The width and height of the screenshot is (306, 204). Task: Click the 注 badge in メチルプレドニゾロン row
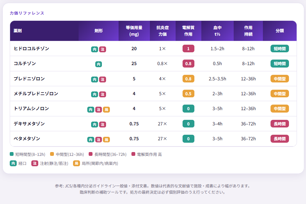pyautogui.click(x=103, y=94)
